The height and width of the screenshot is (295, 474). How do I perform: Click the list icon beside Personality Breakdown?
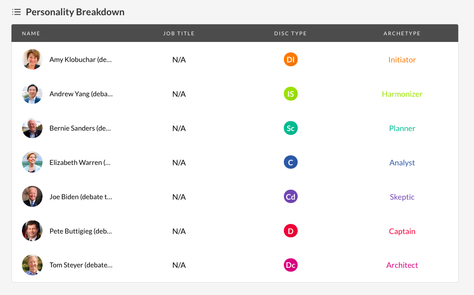tap(16, 12)
